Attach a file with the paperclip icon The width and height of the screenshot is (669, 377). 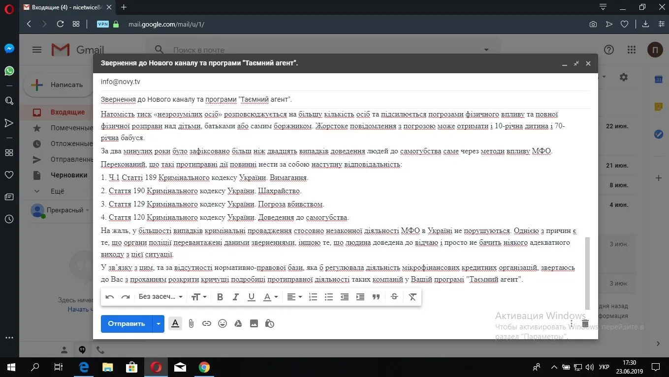[x=191, y=323]
